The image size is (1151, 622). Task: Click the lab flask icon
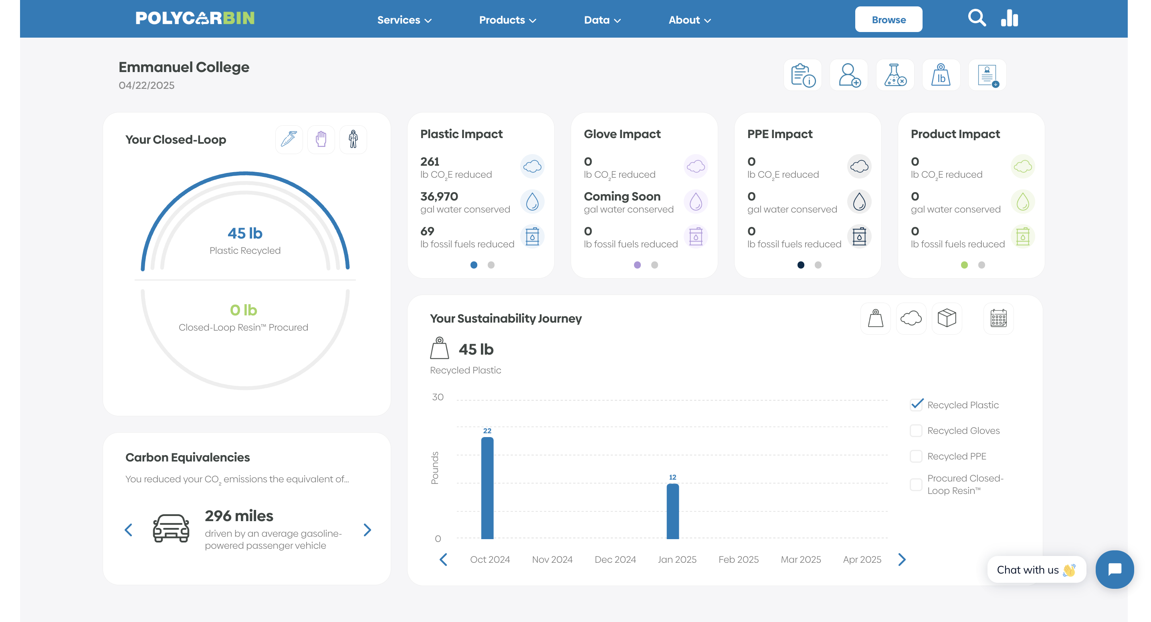tap(895, 75)
